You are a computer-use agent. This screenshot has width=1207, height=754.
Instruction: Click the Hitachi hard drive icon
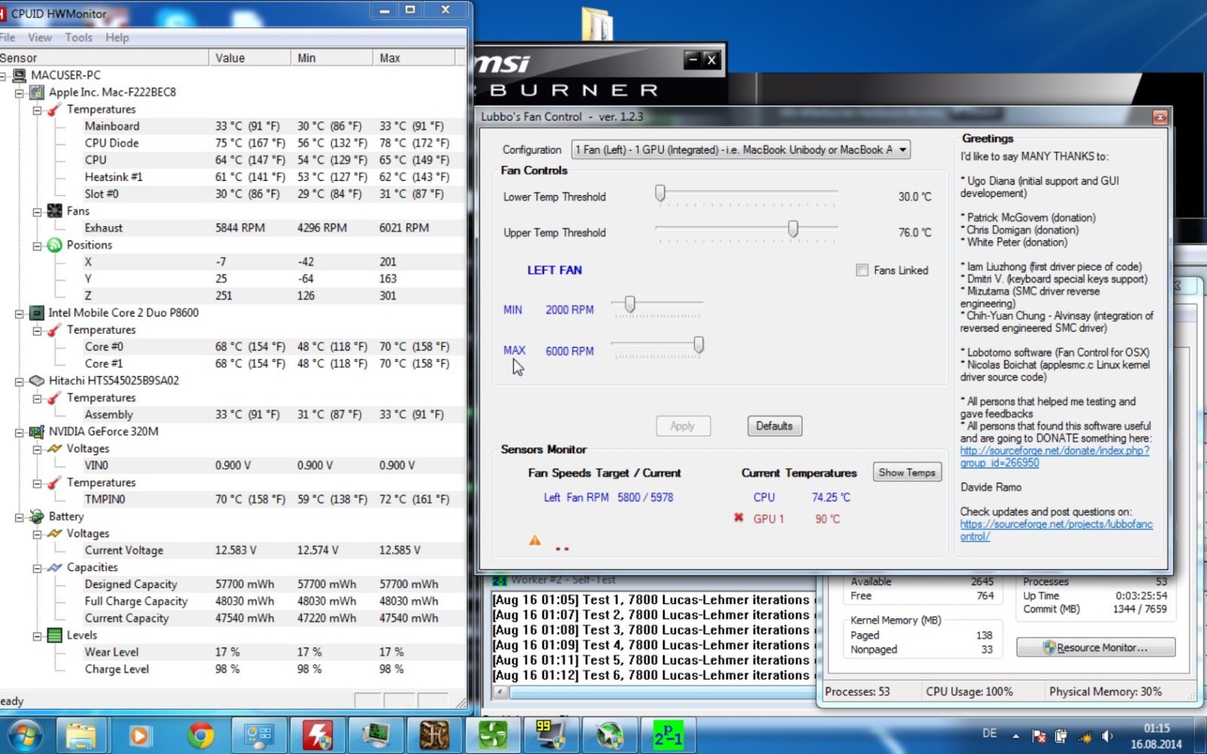(36, 381)
